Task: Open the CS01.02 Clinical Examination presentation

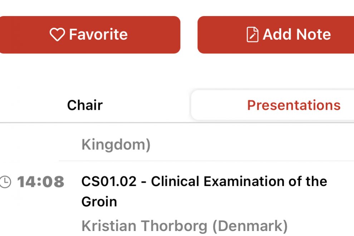Action: [204, 182]
